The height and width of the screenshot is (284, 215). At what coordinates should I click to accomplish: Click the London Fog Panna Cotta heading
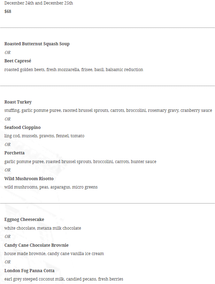click(x=29, y=271)
